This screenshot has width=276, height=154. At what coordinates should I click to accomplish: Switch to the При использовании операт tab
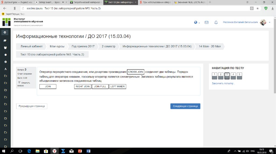pos(156,2)
